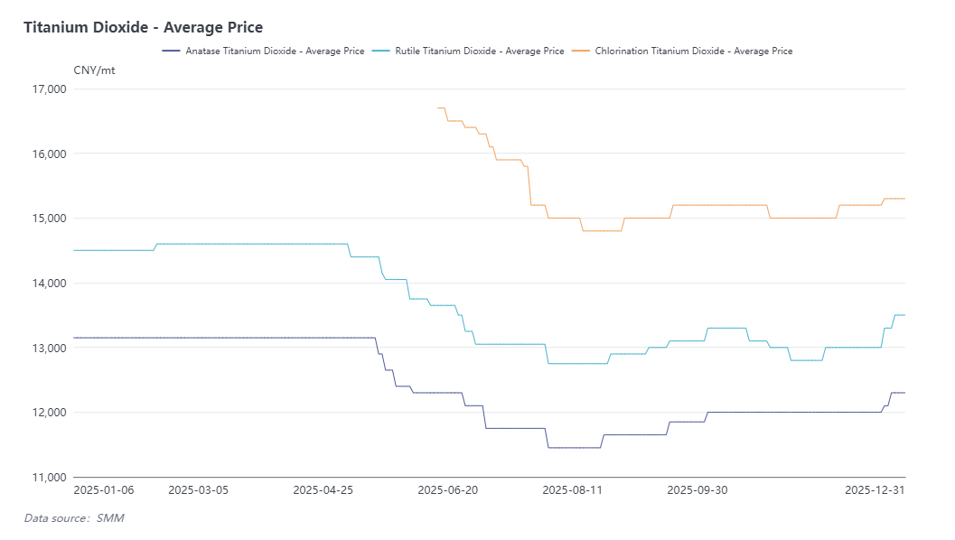Click the 13,000 y-axis value label
Image resolution: width=955 pixels, height=540 pixels.
pos(50,348)
